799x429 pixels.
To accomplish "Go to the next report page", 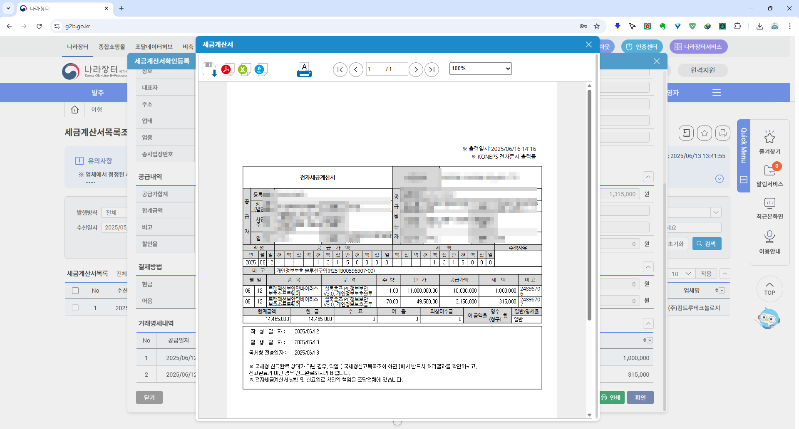I will [x=416, y=69].
